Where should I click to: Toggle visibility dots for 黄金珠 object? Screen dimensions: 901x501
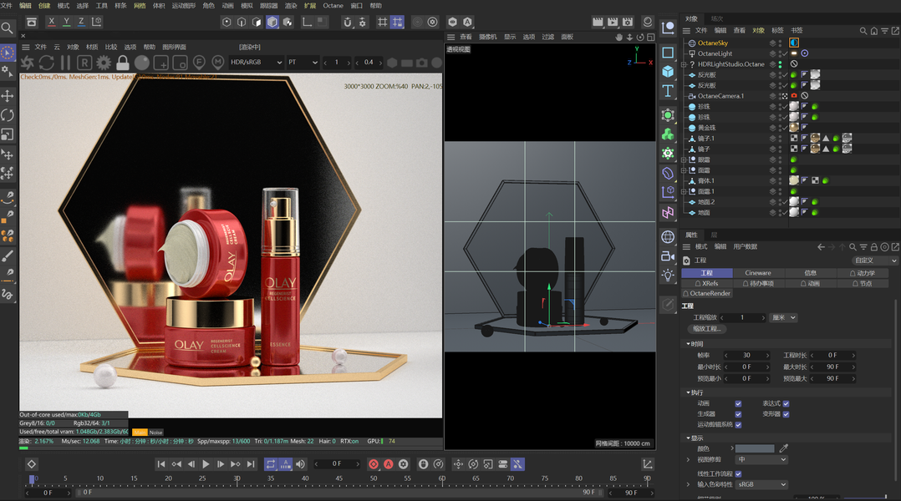pyautogui.click(x=780, y=128)
